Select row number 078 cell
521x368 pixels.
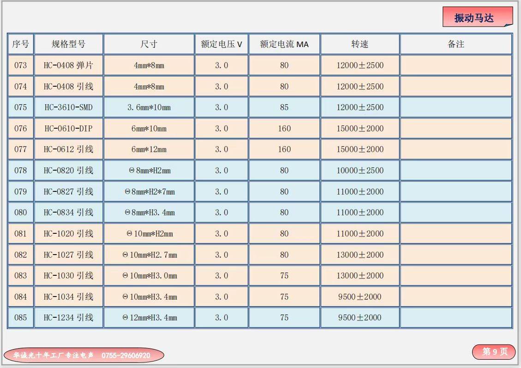[x=20, y=171]
